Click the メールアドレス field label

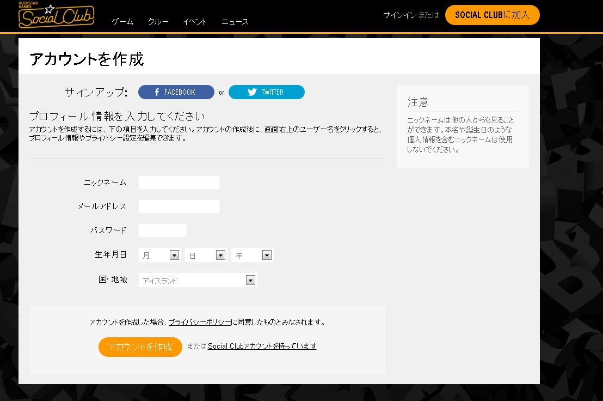point(102,206)
